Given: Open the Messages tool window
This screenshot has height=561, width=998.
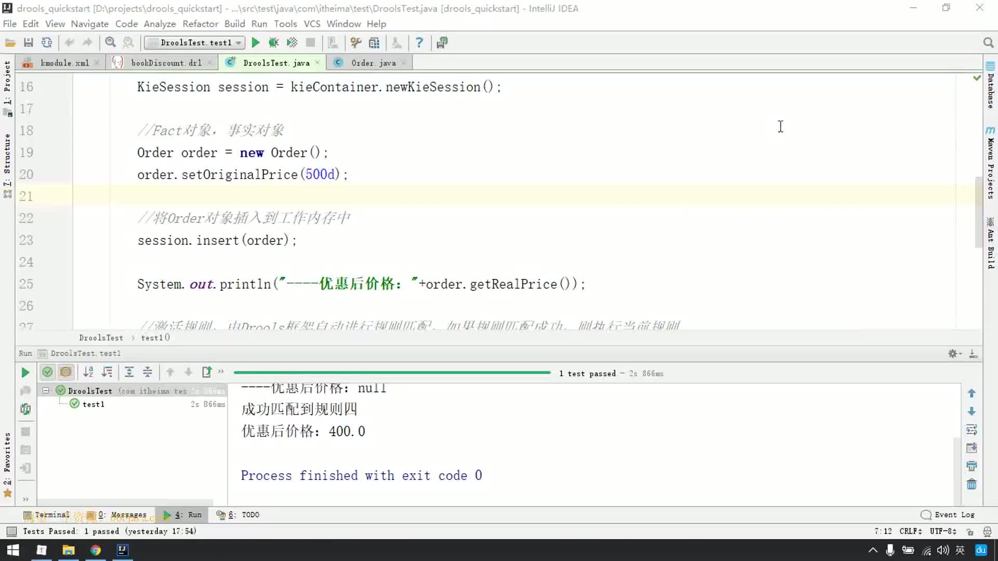Looking at the screenshot, I should point(117,515).
